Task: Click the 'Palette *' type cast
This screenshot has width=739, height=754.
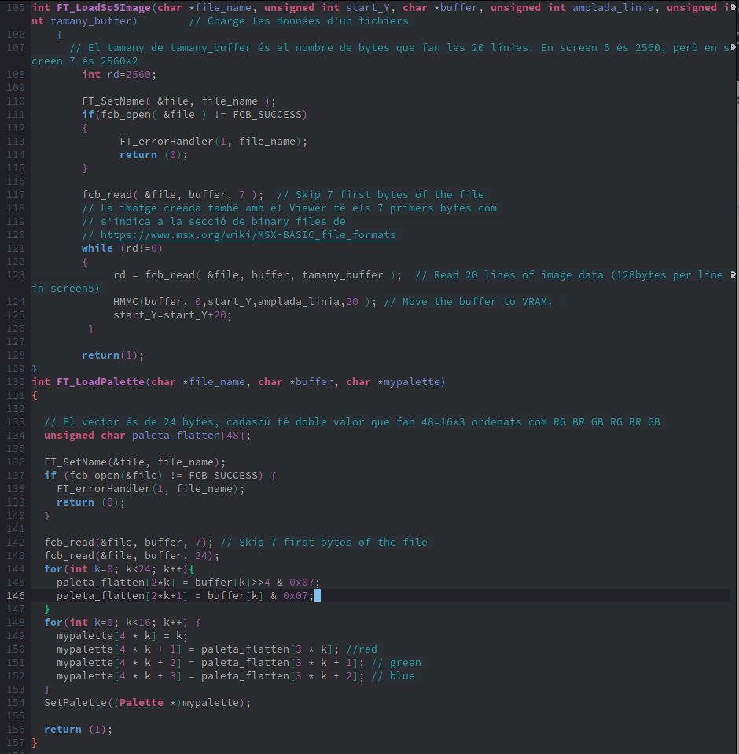Action: 148,703
